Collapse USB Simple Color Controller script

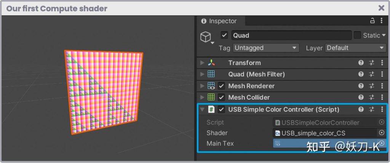(x=202, y=110)
